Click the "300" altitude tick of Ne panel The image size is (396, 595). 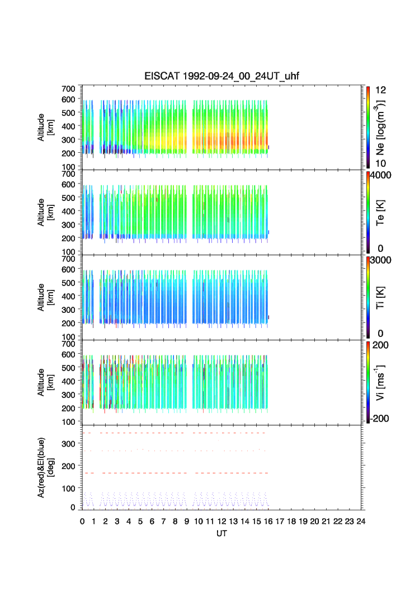(x=68, y=139)
